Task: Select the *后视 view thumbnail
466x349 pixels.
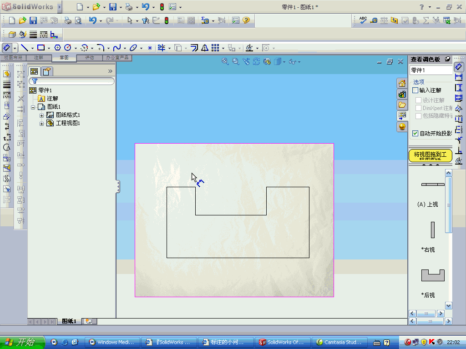Action: (433, 275)
